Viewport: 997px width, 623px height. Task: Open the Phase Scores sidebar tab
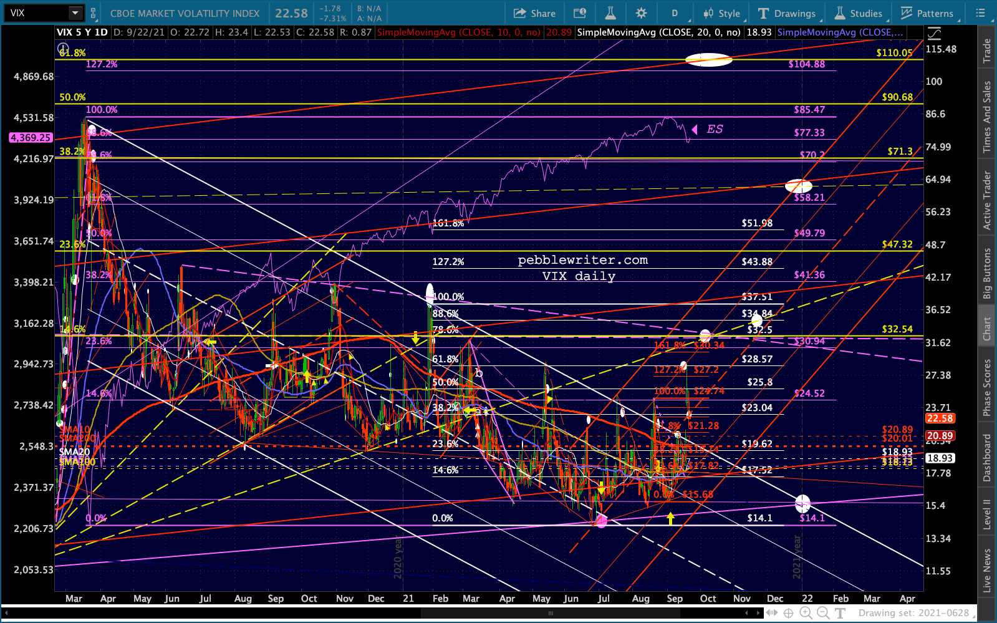(x=987, y=387)
